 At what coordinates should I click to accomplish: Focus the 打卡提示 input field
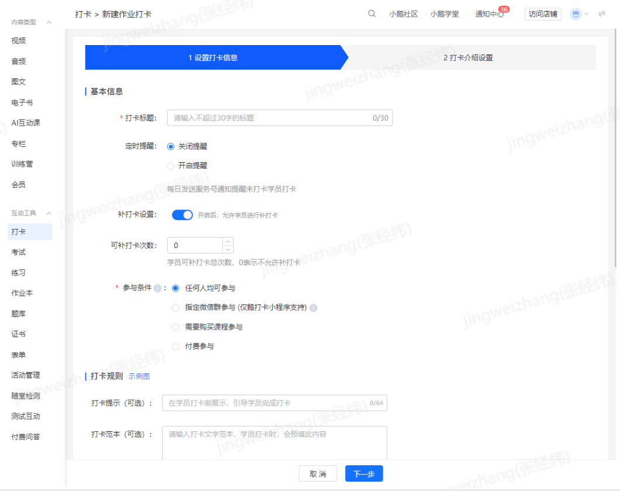(x=274, y=403)
